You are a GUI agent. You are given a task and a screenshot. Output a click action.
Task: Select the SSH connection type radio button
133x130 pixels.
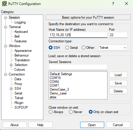pos(50,48)
